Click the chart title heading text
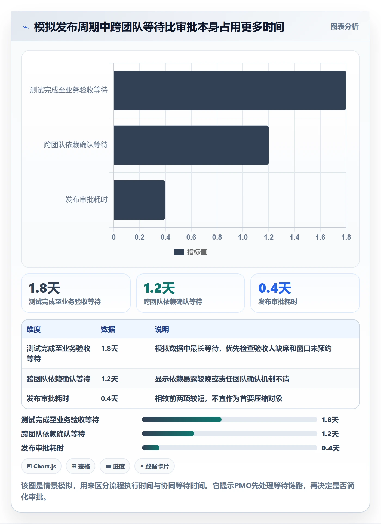 [x=159, y=27]
